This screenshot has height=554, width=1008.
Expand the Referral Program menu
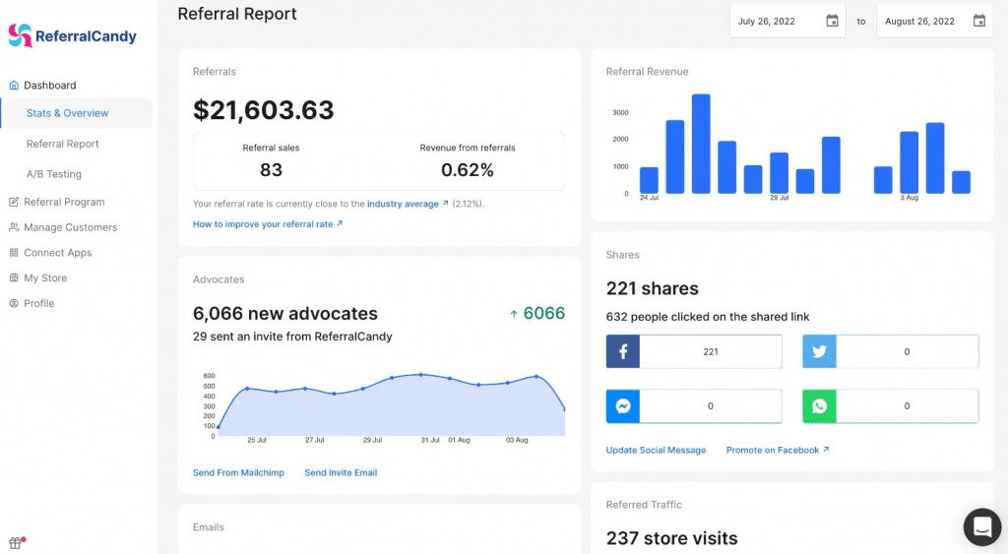click(64, 202)
